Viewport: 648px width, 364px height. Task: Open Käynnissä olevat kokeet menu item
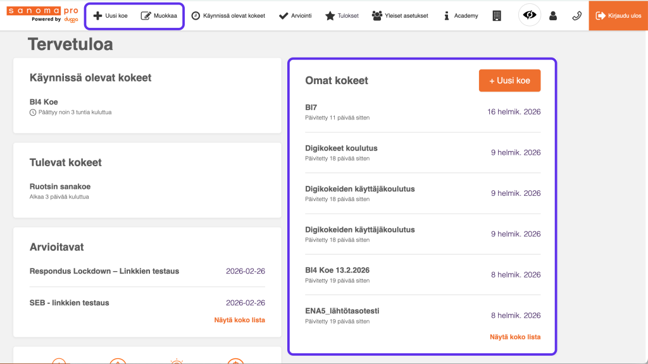[229, 16]
